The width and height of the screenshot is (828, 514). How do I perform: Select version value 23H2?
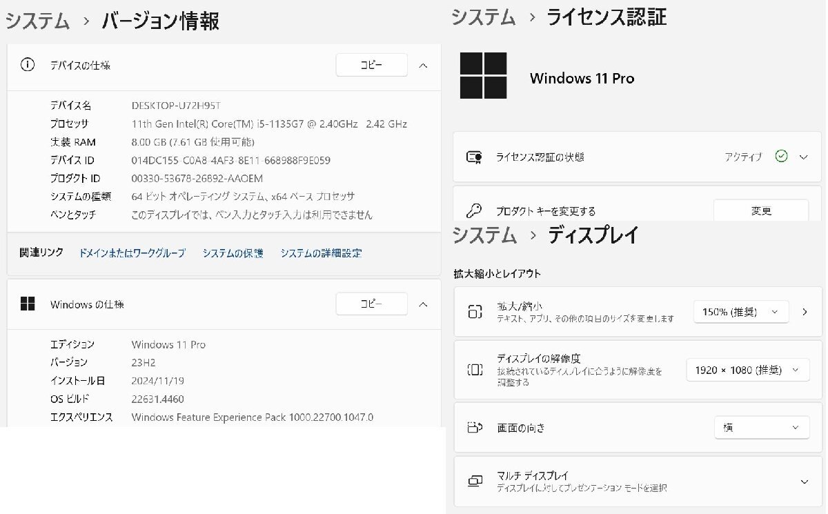(x=144, y=362)
